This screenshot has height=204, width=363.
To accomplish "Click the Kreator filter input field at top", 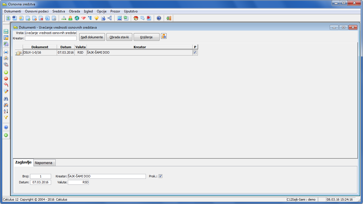I will (x=51, y=38).
